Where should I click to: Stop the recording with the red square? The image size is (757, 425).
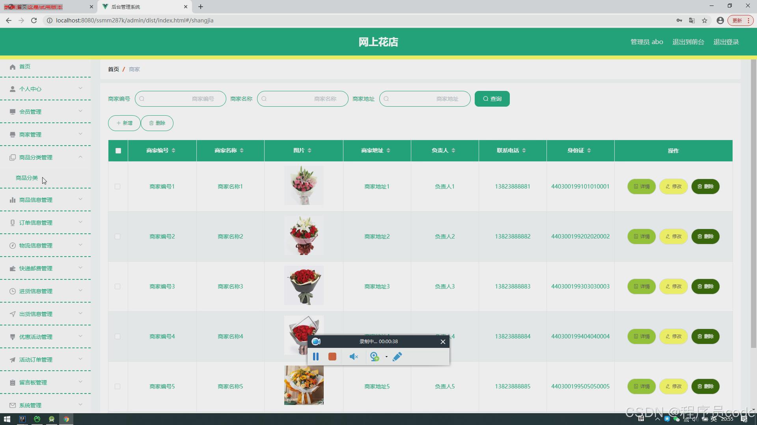pos(332,357)
